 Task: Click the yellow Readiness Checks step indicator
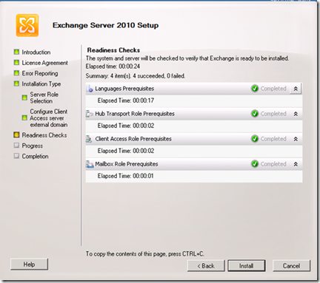[16, 134]
